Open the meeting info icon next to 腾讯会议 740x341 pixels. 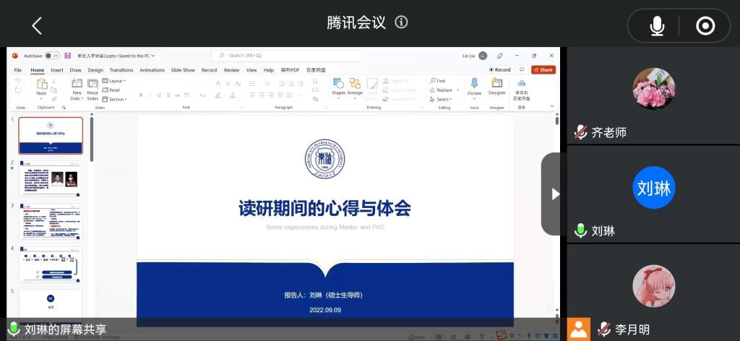pyautogui.click(x=401, y=22)
